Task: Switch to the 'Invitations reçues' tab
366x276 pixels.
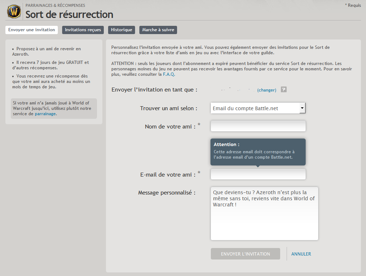Action: (x=83, y=30)
